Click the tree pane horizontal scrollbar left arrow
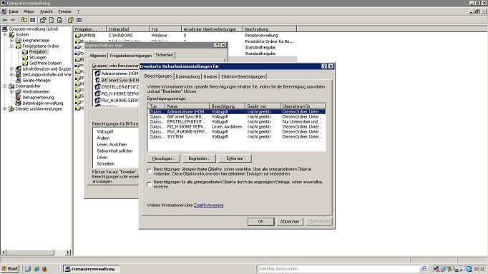Image resolution: width=488 pixels, height=274 pixels. (x=4, y=253)
